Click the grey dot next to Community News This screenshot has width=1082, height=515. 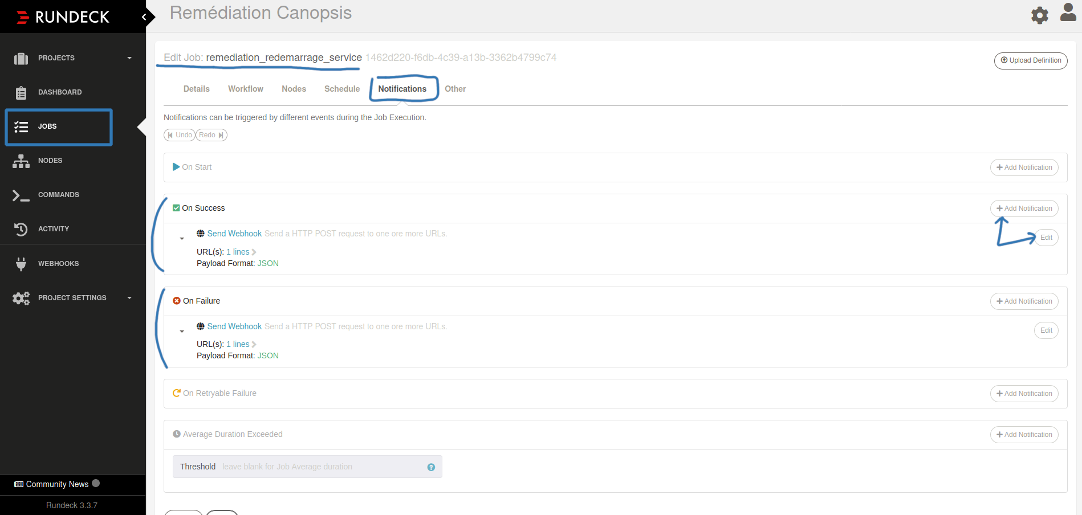[x=96, y=483]
